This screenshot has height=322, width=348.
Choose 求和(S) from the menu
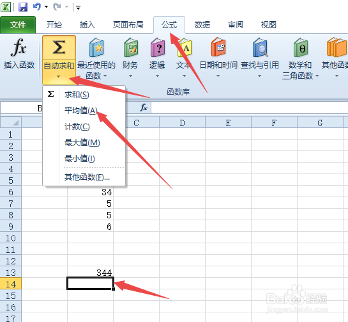84,95
